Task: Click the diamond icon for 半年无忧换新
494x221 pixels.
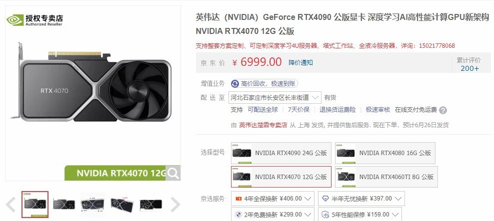Action: (x=325, y=199)
